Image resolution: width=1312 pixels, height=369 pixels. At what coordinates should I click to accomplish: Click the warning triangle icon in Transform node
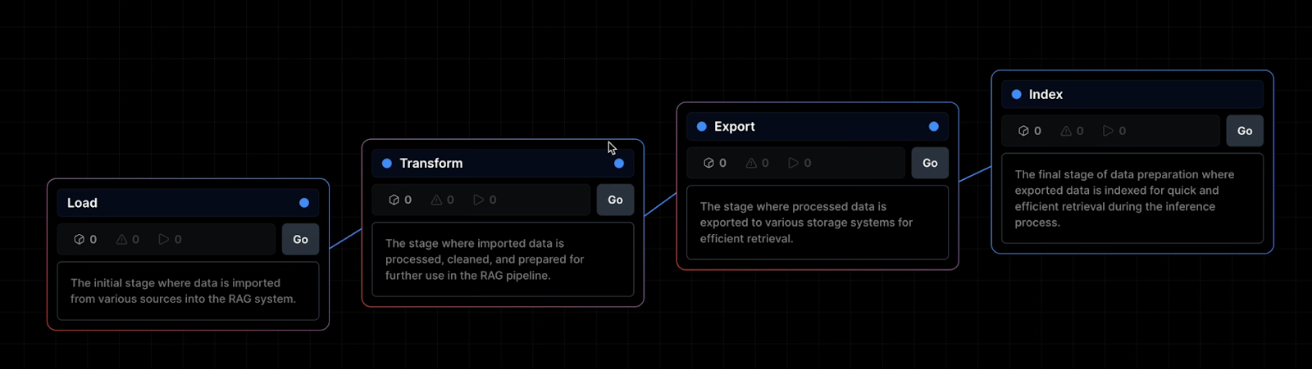436,200
